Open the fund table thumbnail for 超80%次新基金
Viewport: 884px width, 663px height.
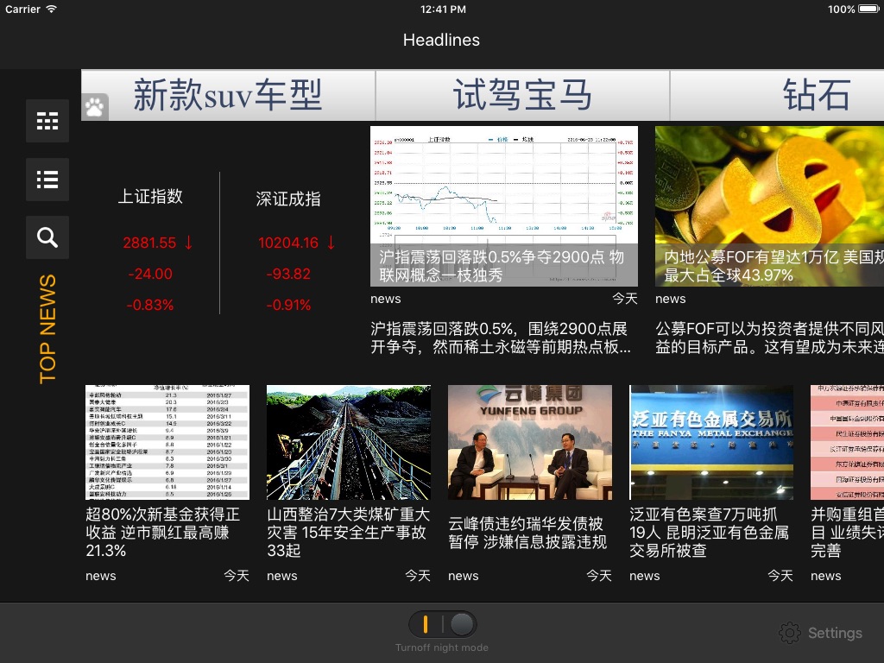click(x=167, y=442)
